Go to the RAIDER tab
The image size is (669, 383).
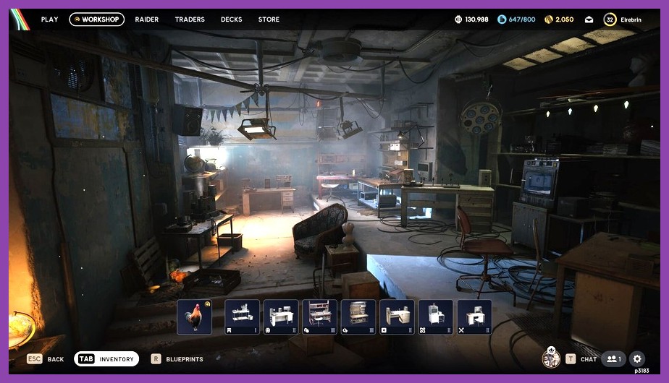[x=147, y=20]
